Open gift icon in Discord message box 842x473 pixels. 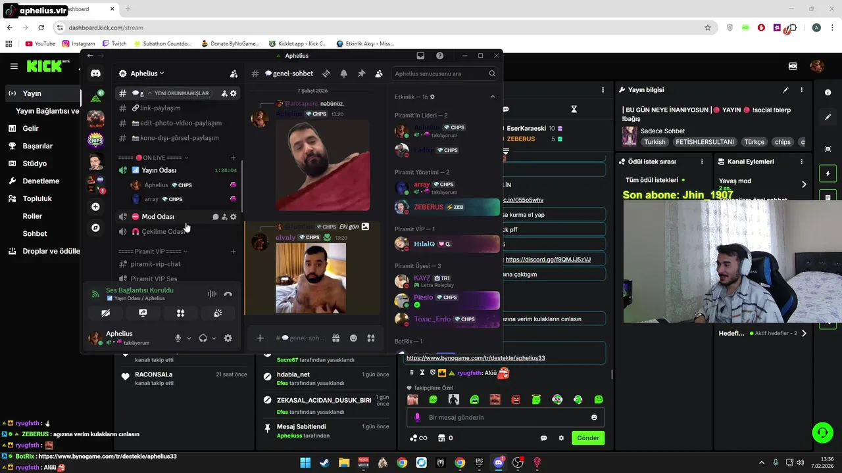click(x=335, y=338)
